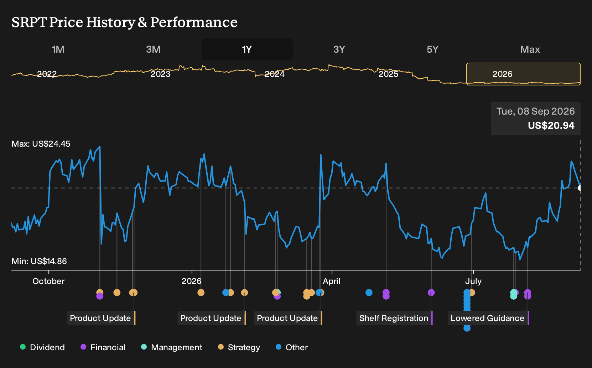
Task: Toggle the Strategy events legend
Action: [239, 347]
